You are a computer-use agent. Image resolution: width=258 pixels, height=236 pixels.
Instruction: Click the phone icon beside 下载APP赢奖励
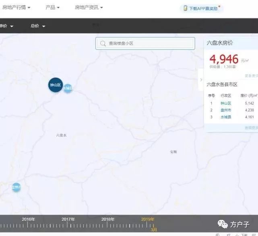click(x=185, y=8)
